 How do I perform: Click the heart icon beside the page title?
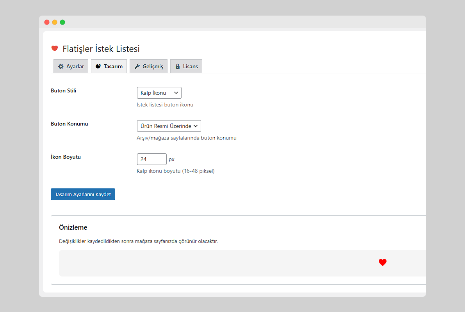pos(54,48)
